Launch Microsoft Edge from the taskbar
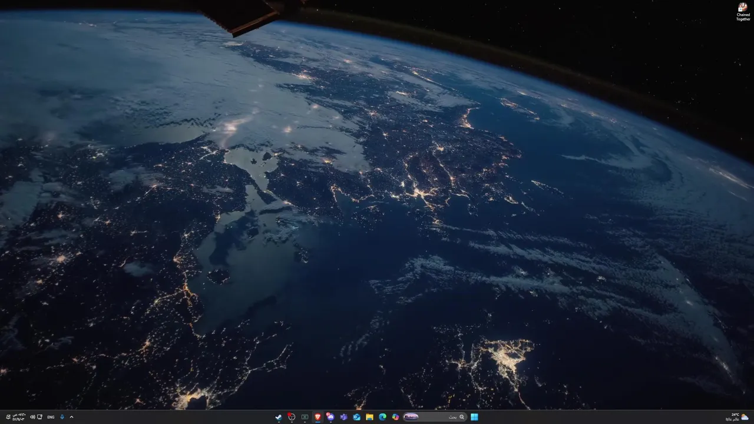This screenshot has height=424, width=754. [382, 417]
